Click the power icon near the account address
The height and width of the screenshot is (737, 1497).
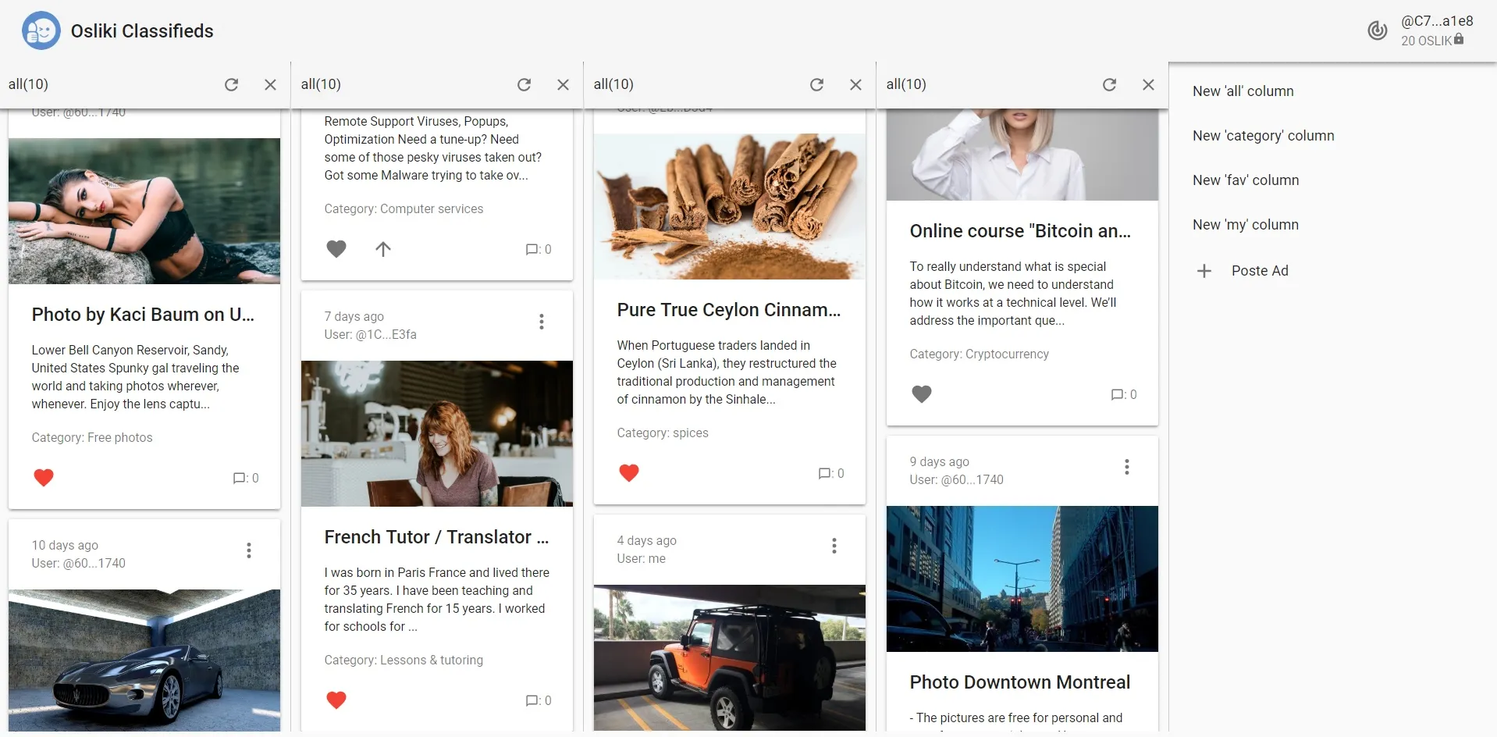coord(1376,30)
